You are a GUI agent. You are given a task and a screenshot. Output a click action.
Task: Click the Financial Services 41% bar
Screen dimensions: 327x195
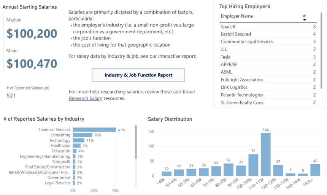coord(94,130)
